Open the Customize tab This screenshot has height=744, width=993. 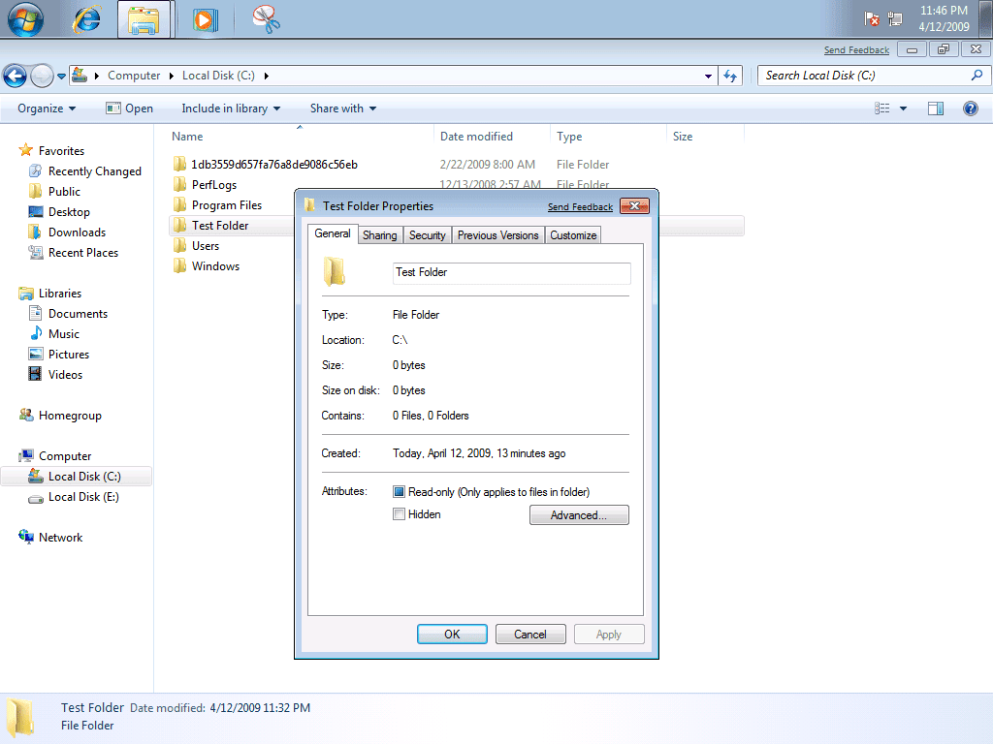tap(572, 234)
